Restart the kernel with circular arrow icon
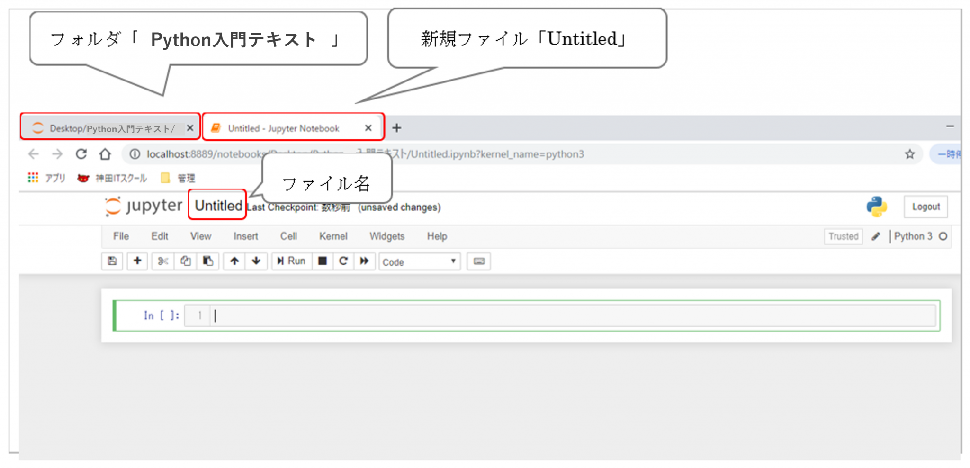Viewport: 970px width, 468px height. [343, 261]
